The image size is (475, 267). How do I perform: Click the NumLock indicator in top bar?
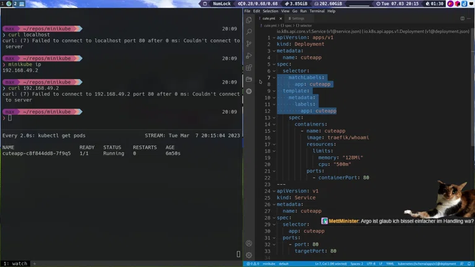221,4
